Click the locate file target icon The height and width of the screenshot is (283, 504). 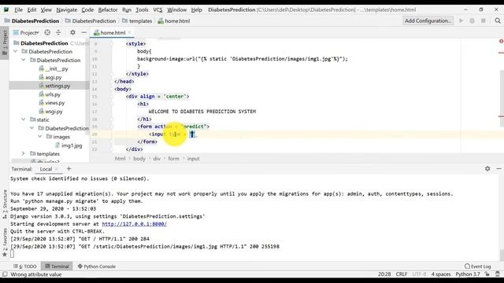(x=47, y=32)
